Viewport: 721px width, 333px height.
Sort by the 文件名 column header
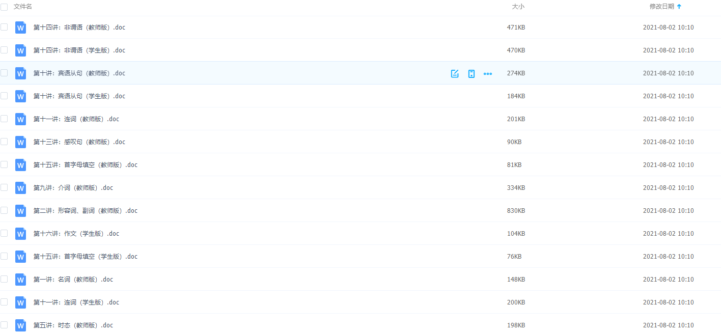(x=23, y=7)
